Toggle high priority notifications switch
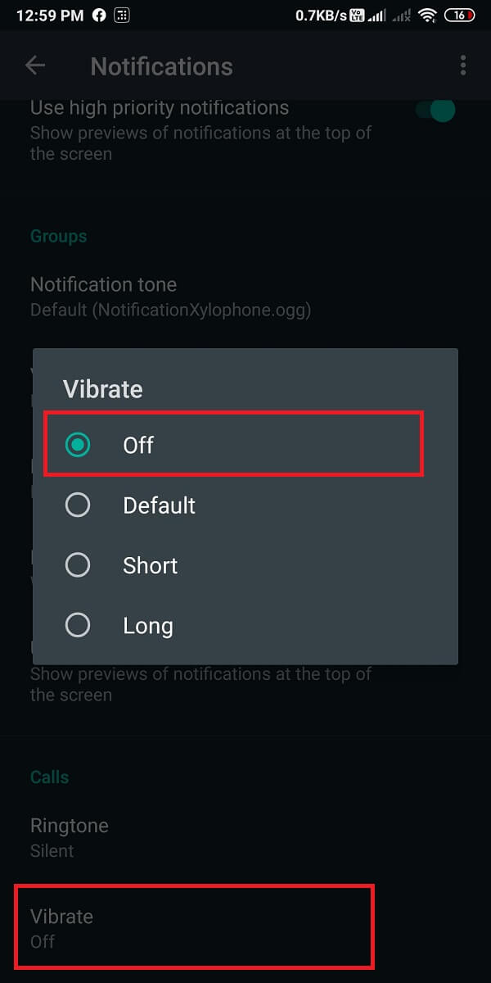Viewport: 491px width, 983px height. coord(435,111)
